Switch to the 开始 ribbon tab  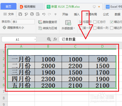(x=65, y=14)
